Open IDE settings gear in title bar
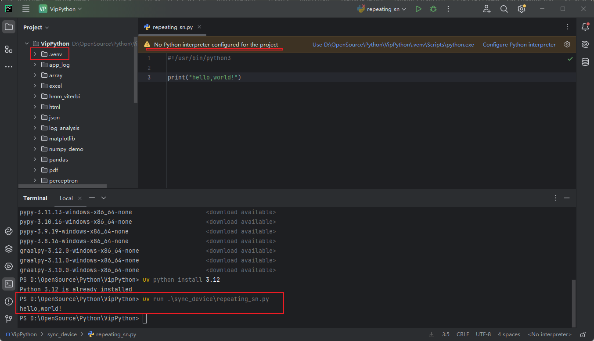 522,9
